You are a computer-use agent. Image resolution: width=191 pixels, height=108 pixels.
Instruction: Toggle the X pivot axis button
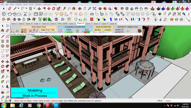point(85,32)
